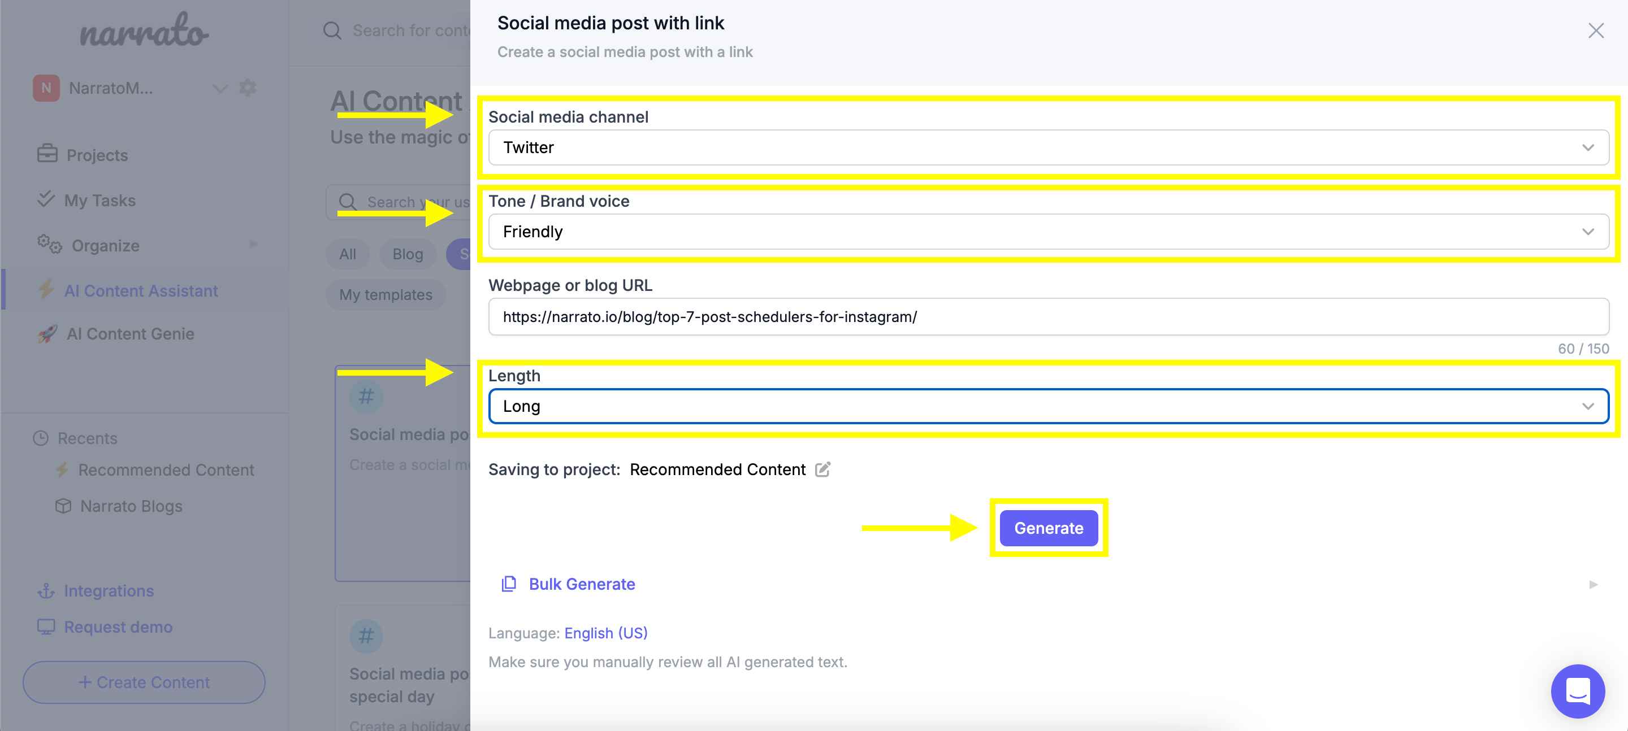Open the Tone / Brand voice dropdown
1628x731 pixels.
[x=1048, y=232]
